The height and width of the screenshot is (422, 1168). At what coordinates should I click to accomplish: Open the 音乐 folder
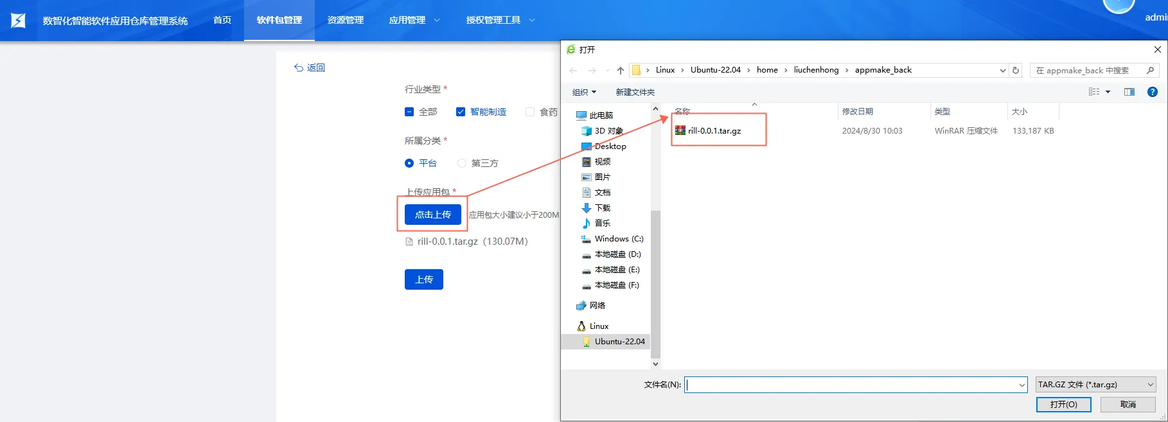coord(596,223)
